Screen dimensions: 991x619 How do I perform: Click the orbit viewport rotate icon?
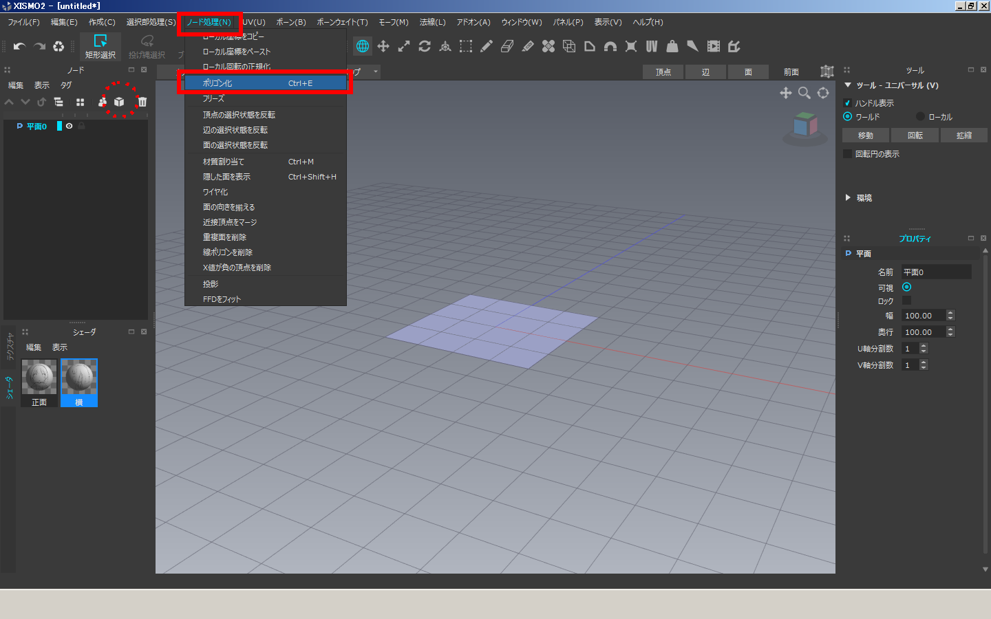[x=823, y=93]
